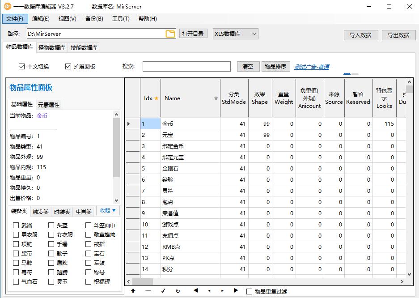Click the 清空 button

(x=248, y=66)
